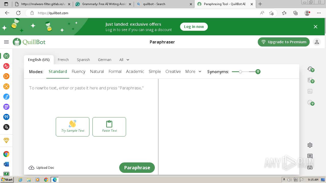Click the Paraphrase button
Image resolution: width=326 pixels, height=183 pixels.
(137, 167)
